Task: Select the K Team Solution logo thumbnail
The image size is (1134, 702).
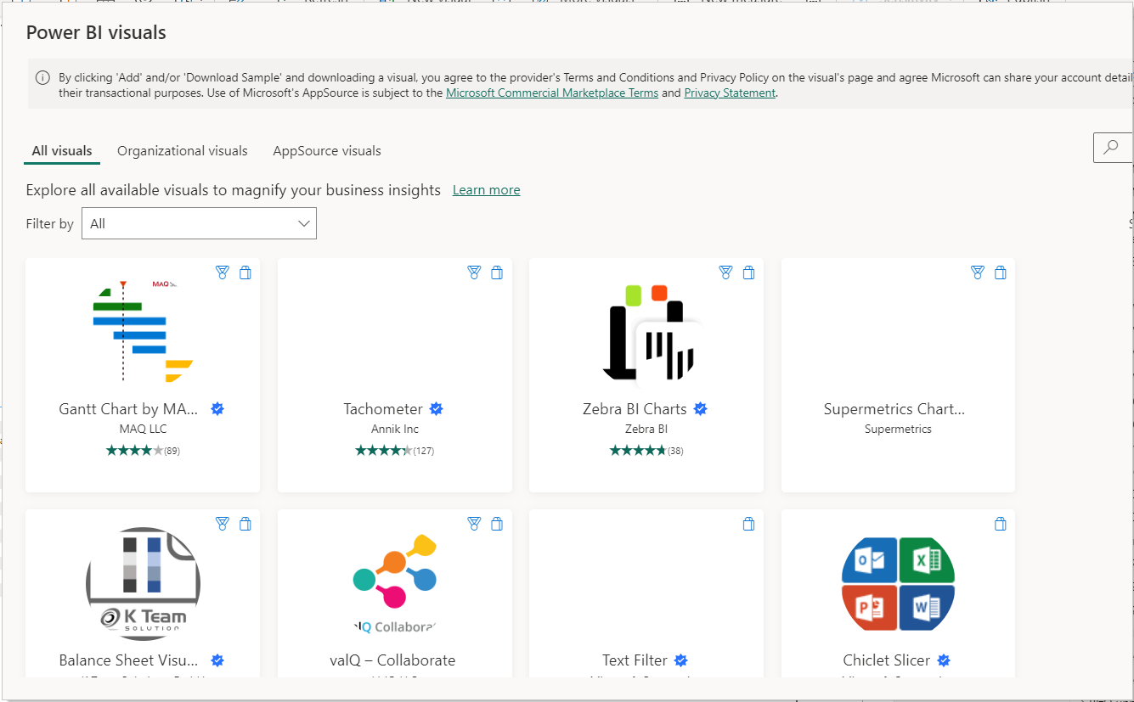Action: coord(143,584)
